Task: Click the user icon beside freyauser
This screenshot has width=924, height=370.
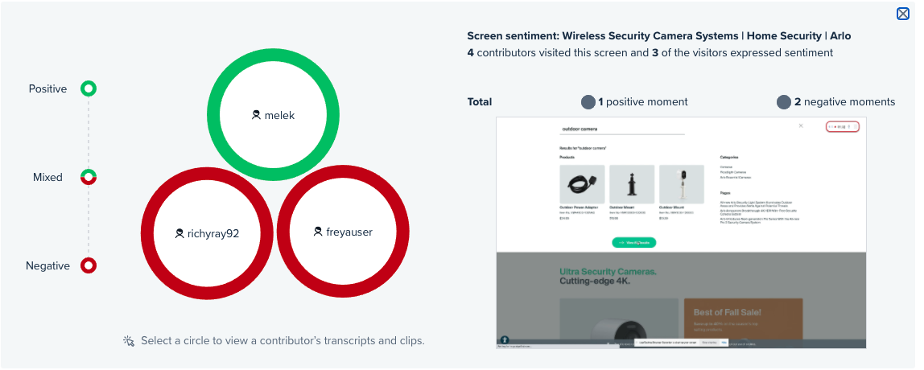Action: click(318, 232)
